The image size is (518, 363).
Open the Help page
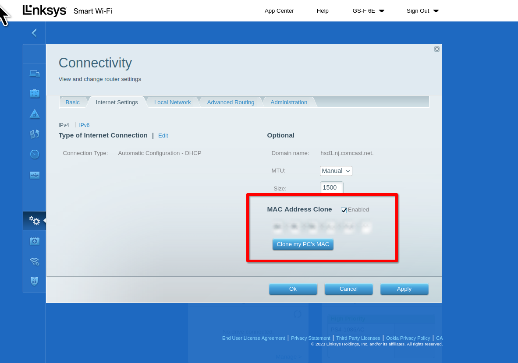click(x=323, y=11)
